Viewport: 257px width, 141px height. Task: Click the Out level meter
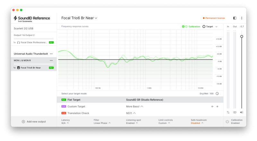tap(235, 69)
